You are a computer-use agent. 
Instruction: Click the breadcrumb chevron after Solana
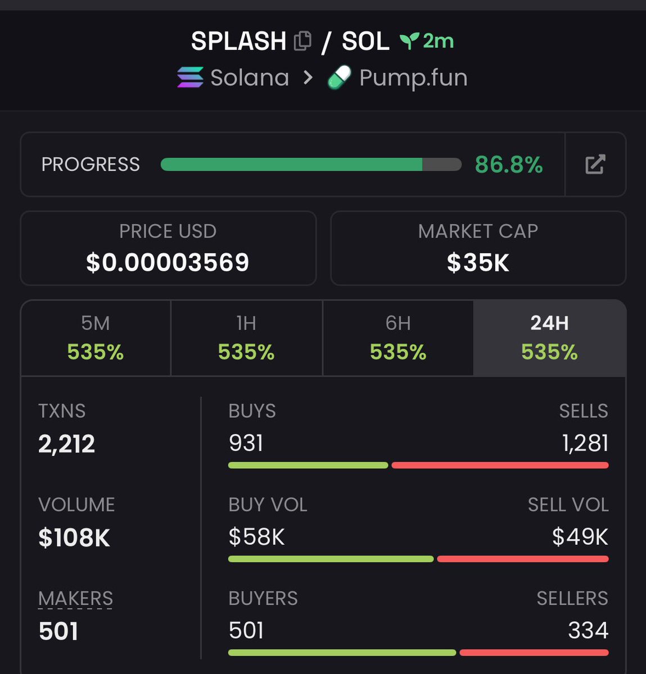click(x=308, y=78)
